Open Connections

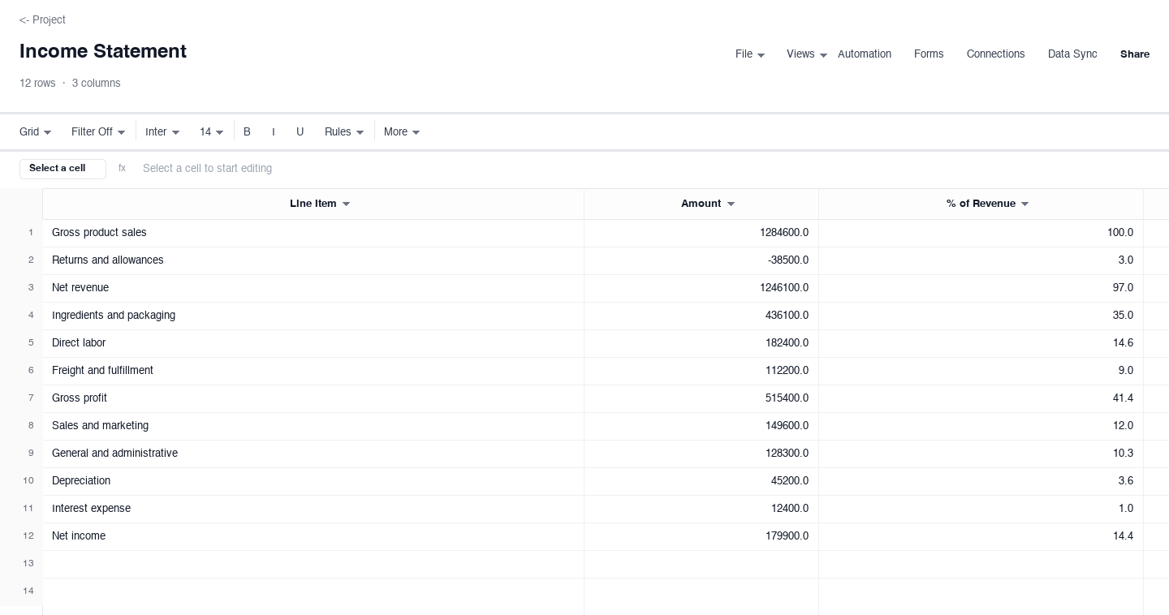pyautogui.click(x=995, y=54)
